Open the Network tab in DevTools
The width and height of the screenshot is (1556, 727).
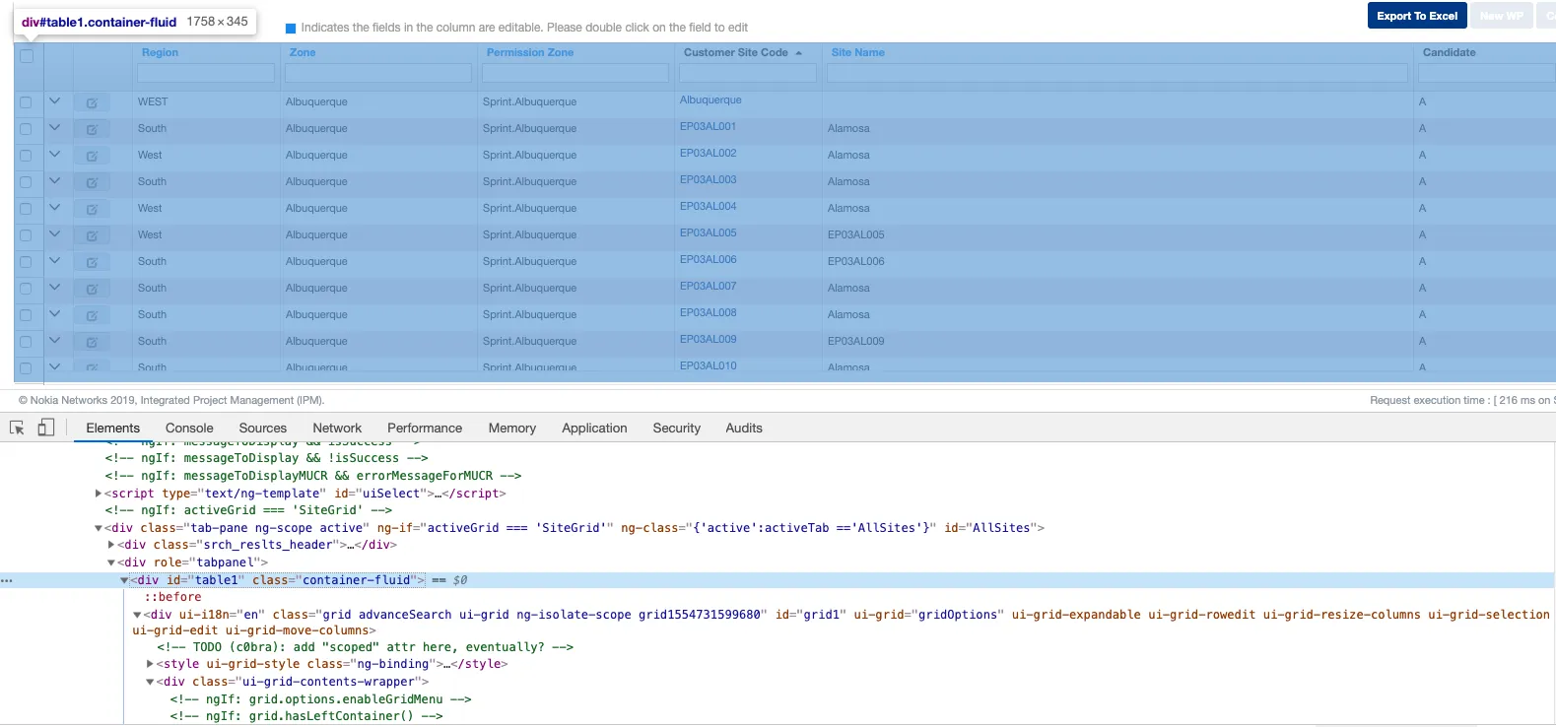[x=337, y=429]
